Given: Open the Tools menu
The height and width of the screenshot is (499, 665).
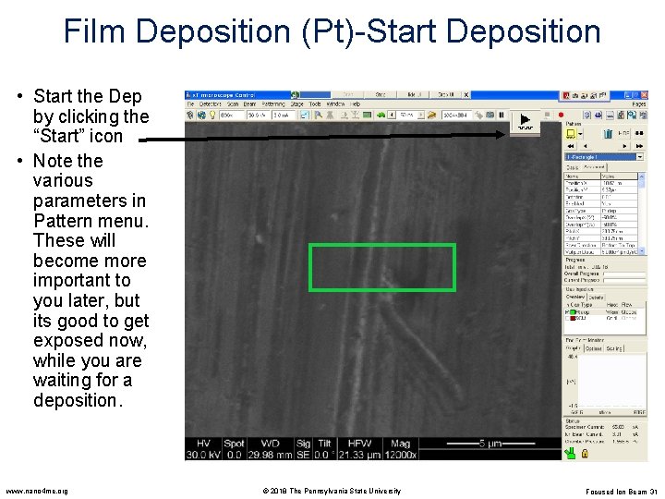Looking at the screenshot, I should tap(315, 103).
